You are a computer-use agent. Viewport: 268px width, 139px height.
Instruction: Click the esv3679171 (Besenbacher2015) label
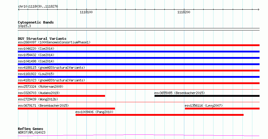(x=43, y=106)
